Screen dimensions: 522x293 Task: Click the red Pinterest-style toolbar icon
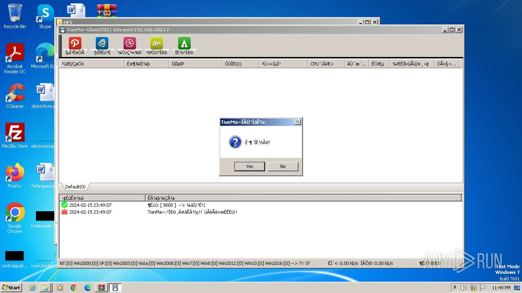(x=75, y=43)
